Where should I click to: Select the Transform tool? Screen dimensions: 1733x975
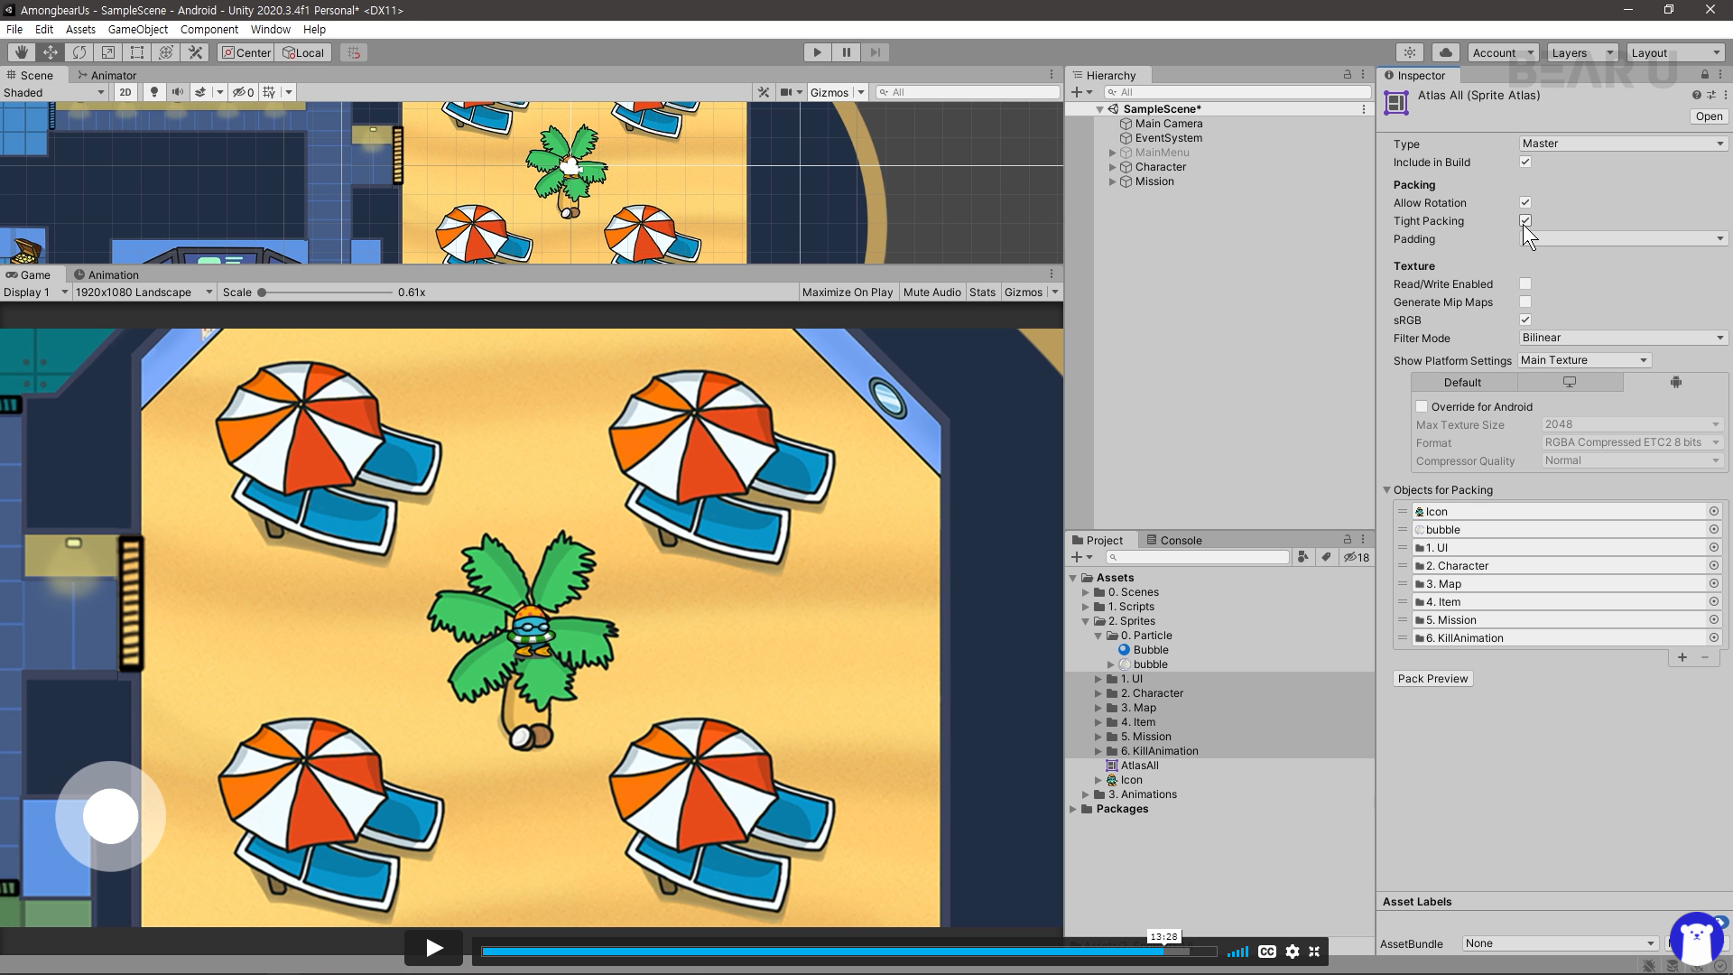point(166,52)
